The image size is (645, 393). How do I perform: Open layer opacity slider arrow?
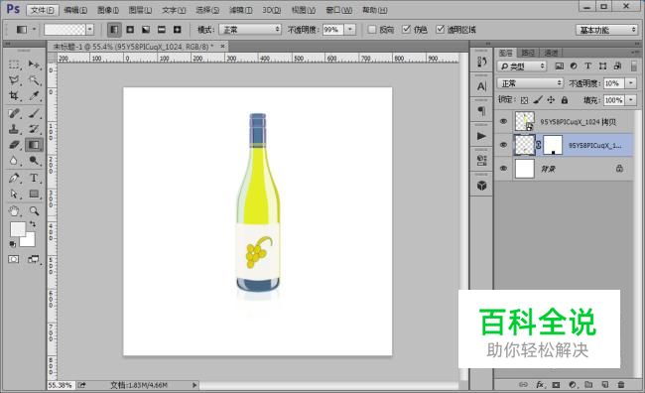630,83
